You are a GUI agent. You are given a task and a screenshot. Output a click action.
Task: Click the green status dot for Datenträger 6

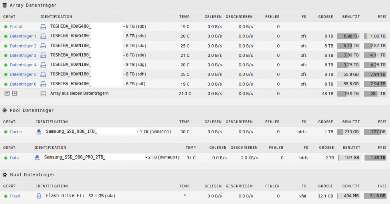(x=6, y=84)
